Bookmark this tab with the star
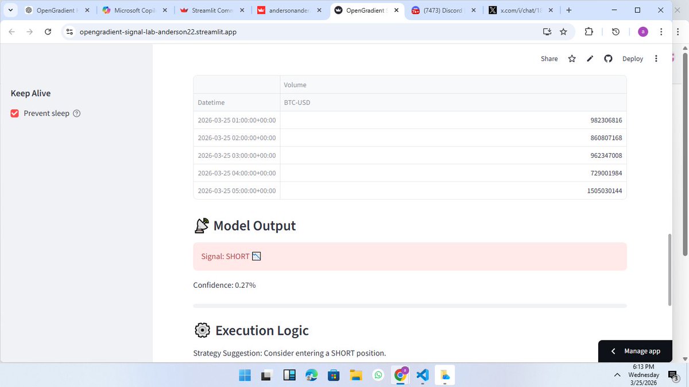 (563, 32)
